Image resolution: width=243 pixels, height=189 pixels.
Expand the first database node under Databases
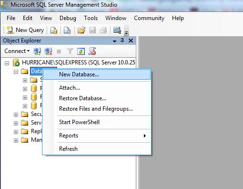(x=25, y=89)
